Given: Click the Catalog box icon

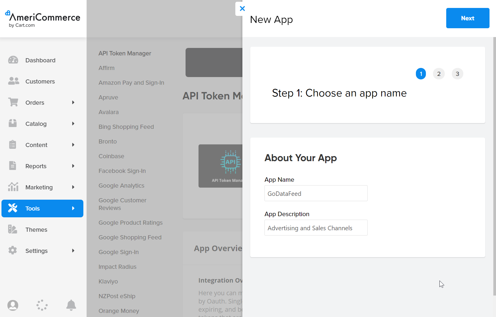Looking at the screenshot, I should pos(13,124).
